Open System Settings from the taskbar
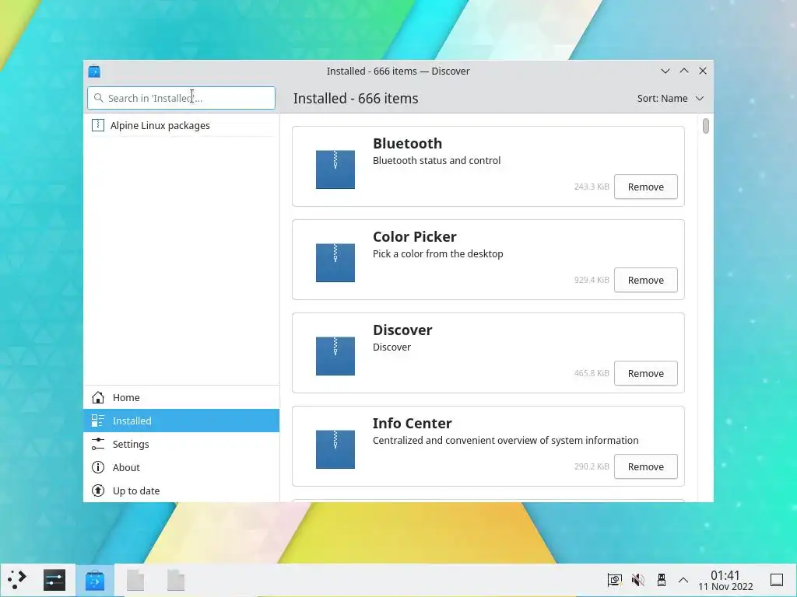Screen dimensions: 797x597 coord(54,580)
